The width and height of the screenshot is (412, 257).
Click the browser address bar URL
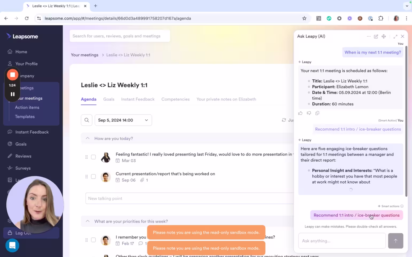(118, 18)
